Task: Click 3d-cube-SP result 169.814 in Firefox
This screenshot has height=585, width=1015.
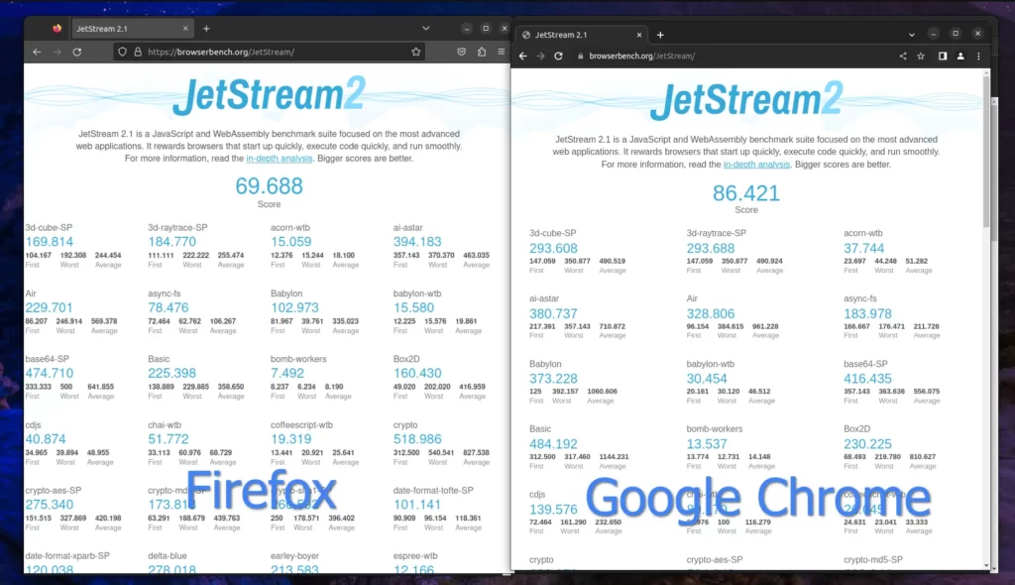Action: click(50, 242)
